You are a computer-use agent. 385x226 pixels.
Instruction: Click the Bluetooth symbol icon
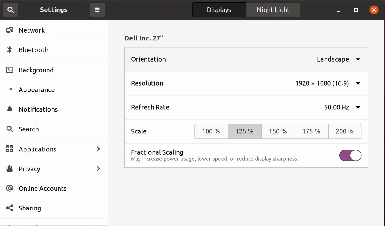(x=10, y=50)
